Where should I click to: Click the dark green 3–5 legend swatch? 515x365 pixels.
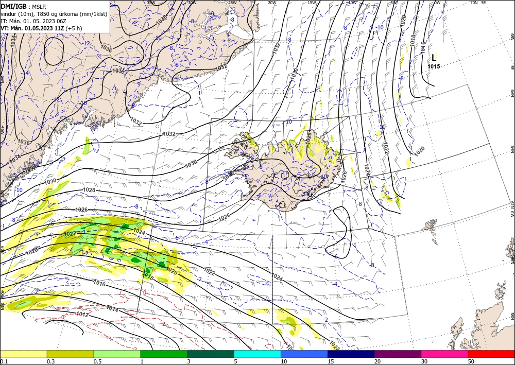tap(211, 354)
